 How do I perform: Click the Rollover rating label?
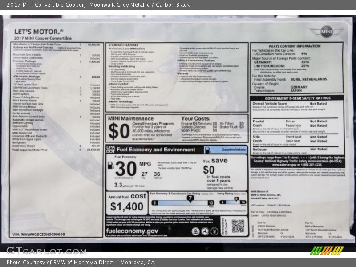pyautogui.click(x=259, y=150)
